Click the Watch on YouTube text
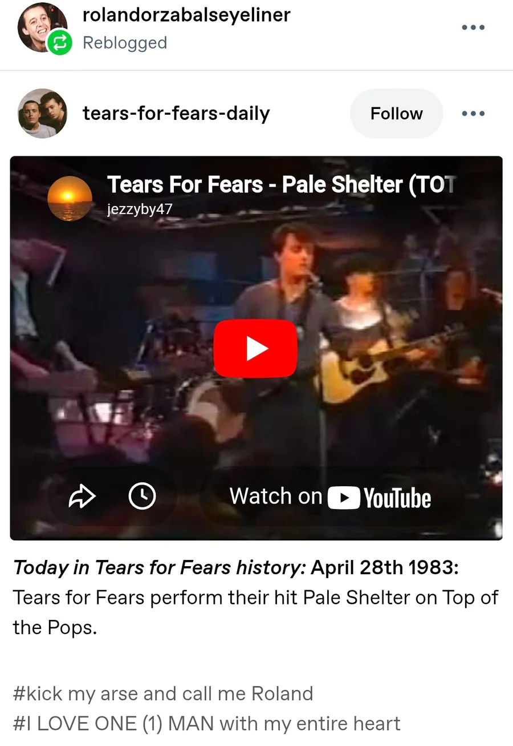The image size is (513, 746). pos(275,497)
